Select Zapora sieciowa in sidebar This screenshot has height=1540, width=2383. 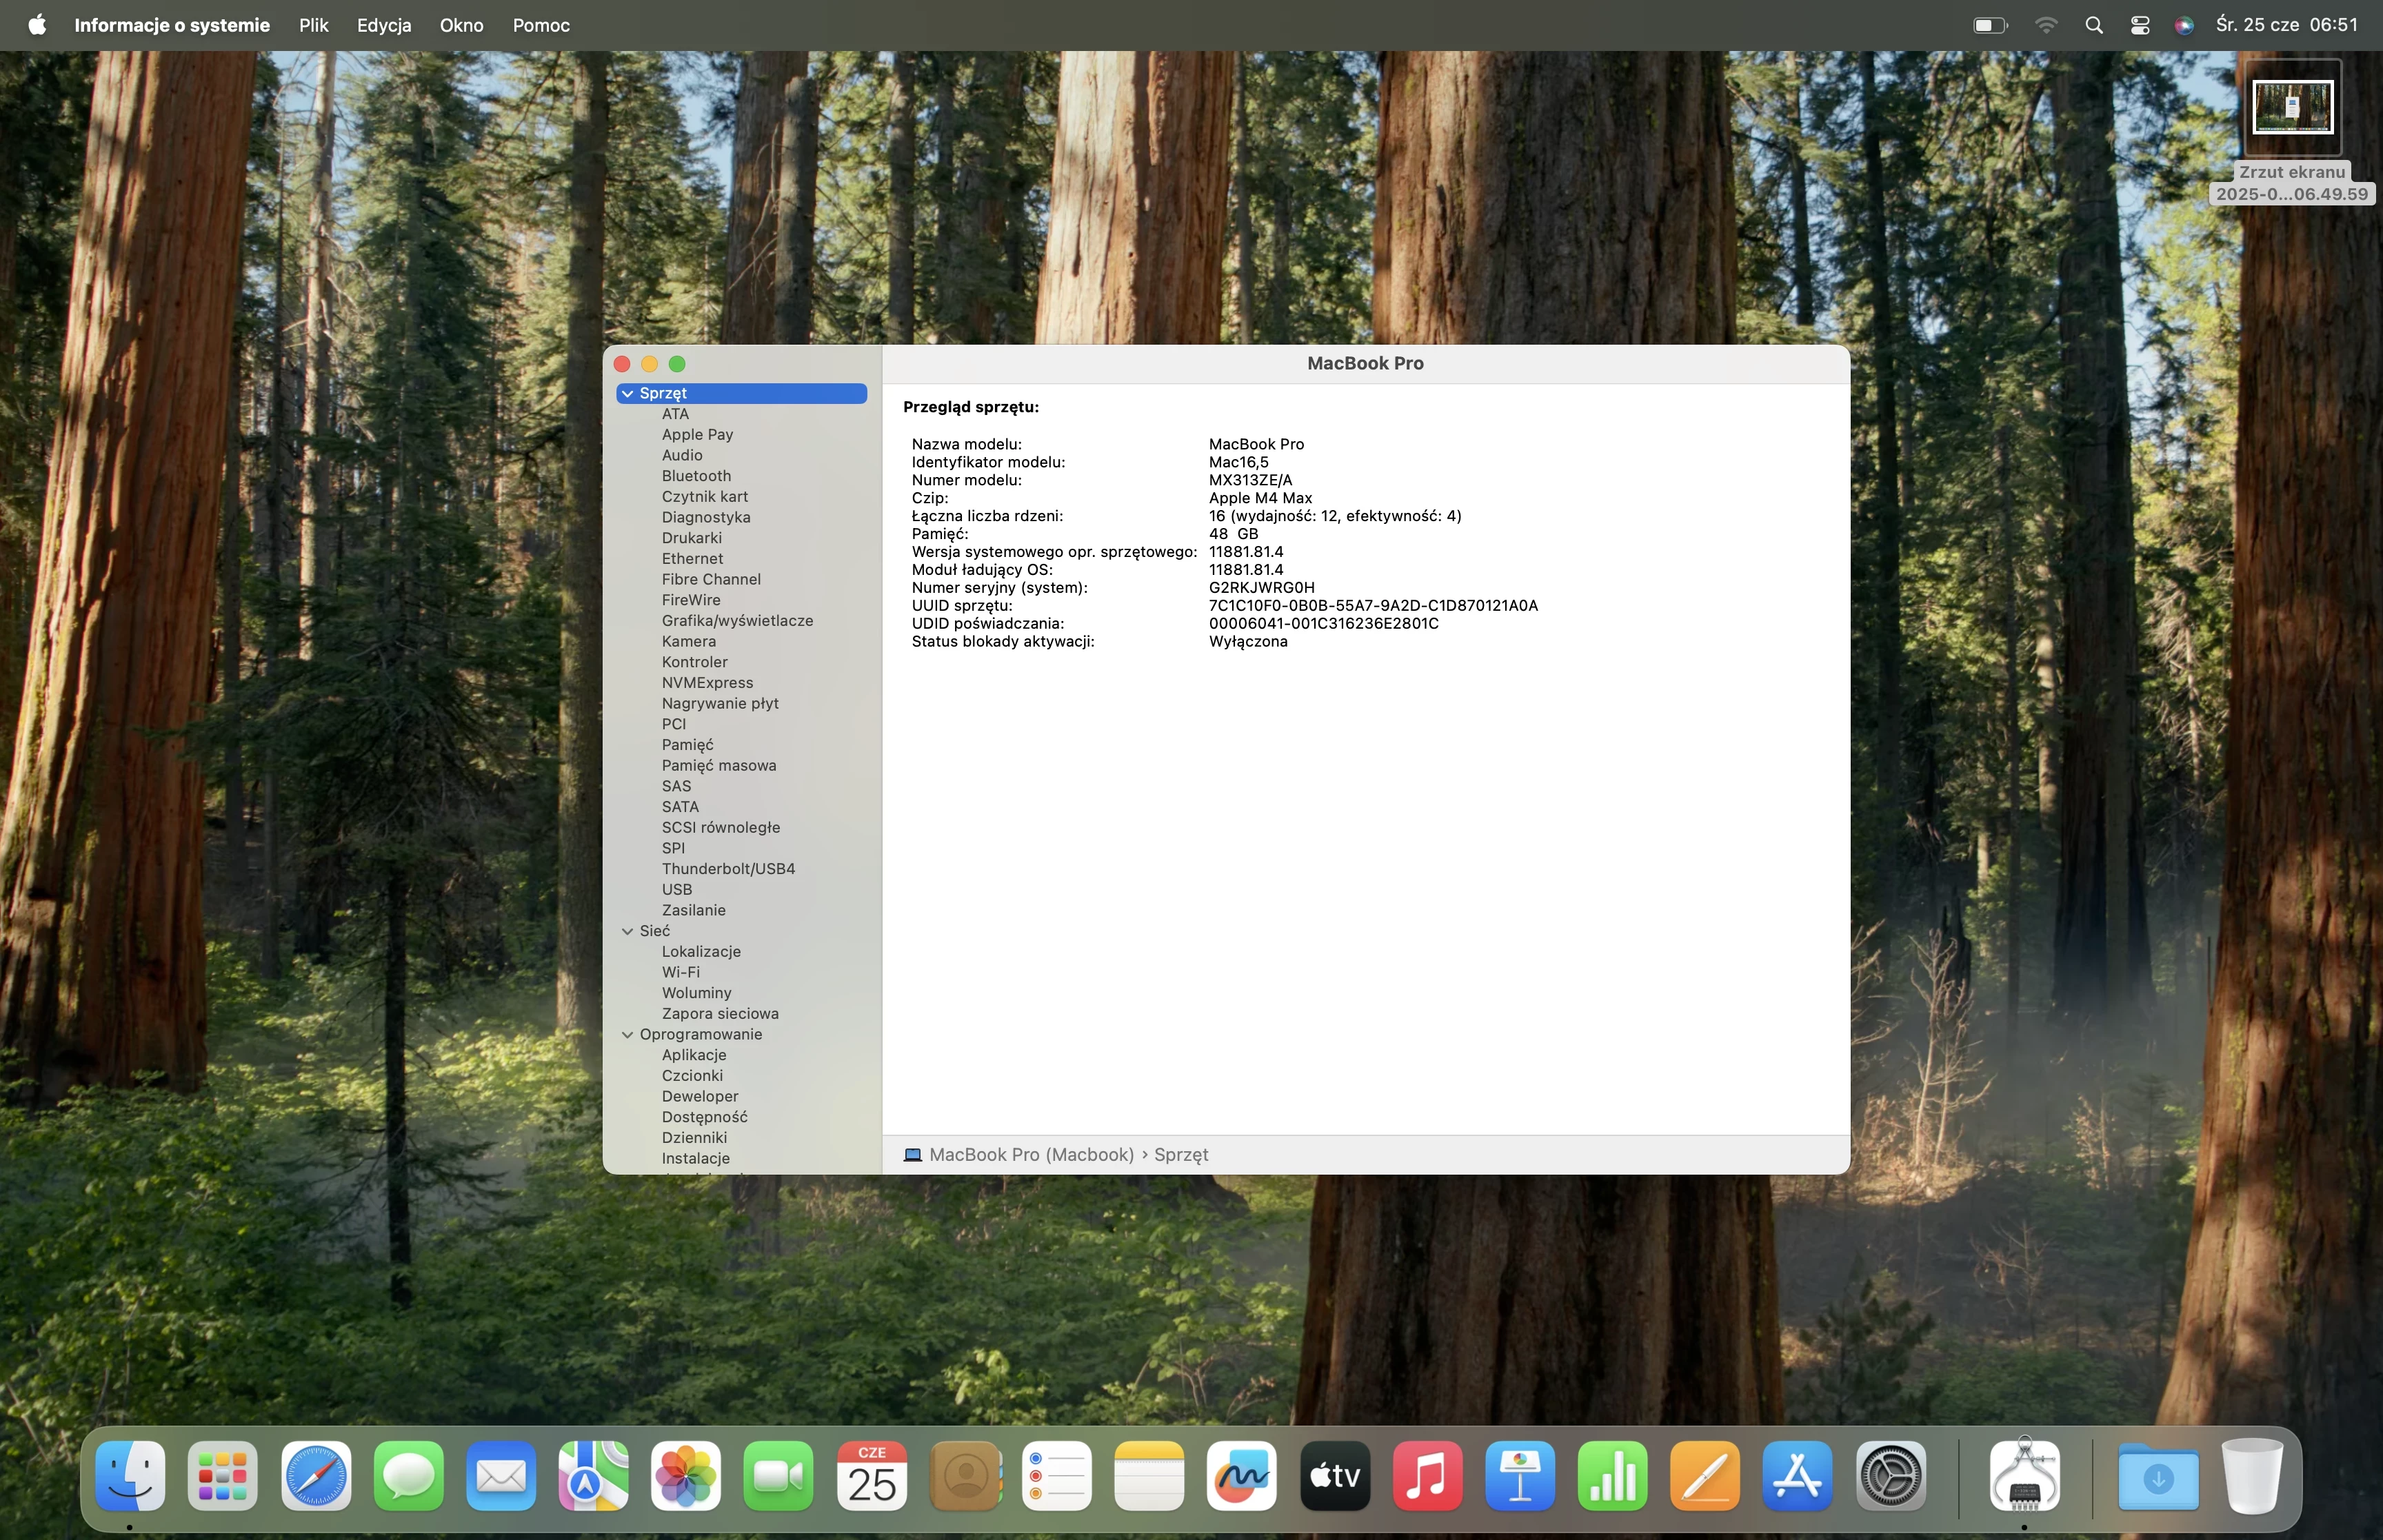(720, 1013)
